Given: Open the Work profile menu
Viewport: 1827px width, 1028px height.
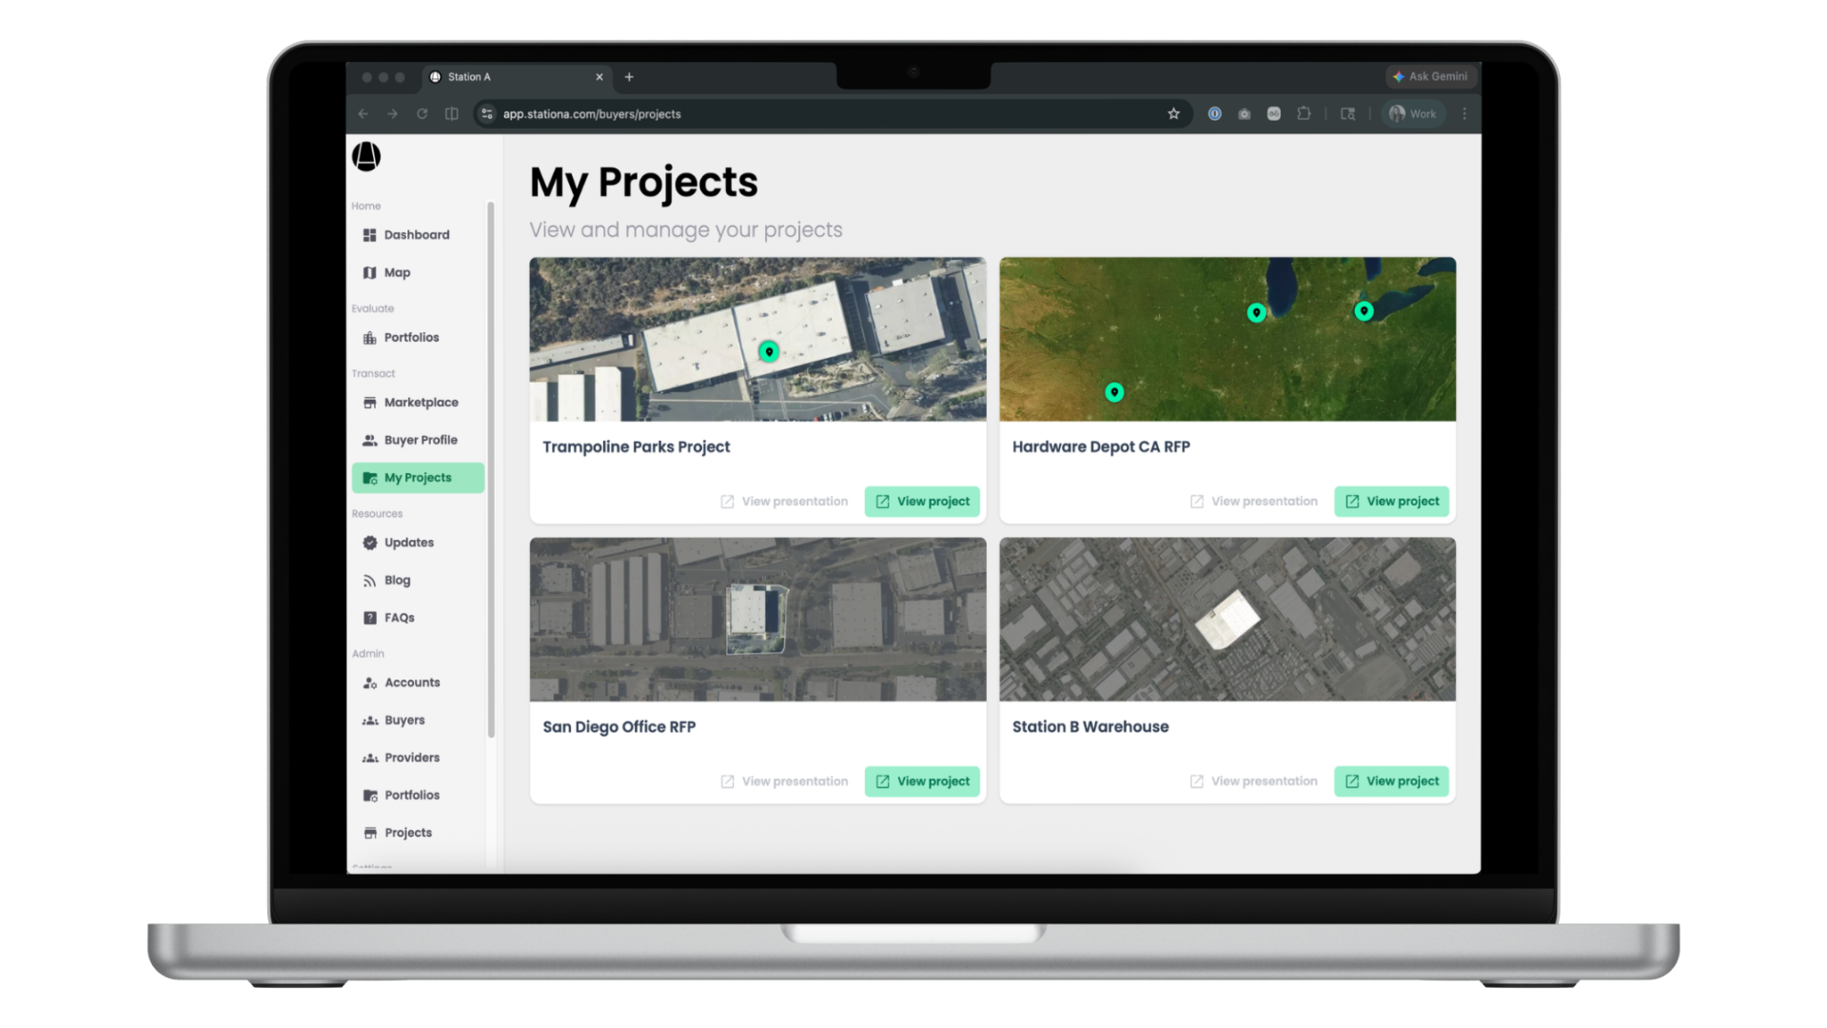Looking at the screenshot, I should pos(1412,113).
